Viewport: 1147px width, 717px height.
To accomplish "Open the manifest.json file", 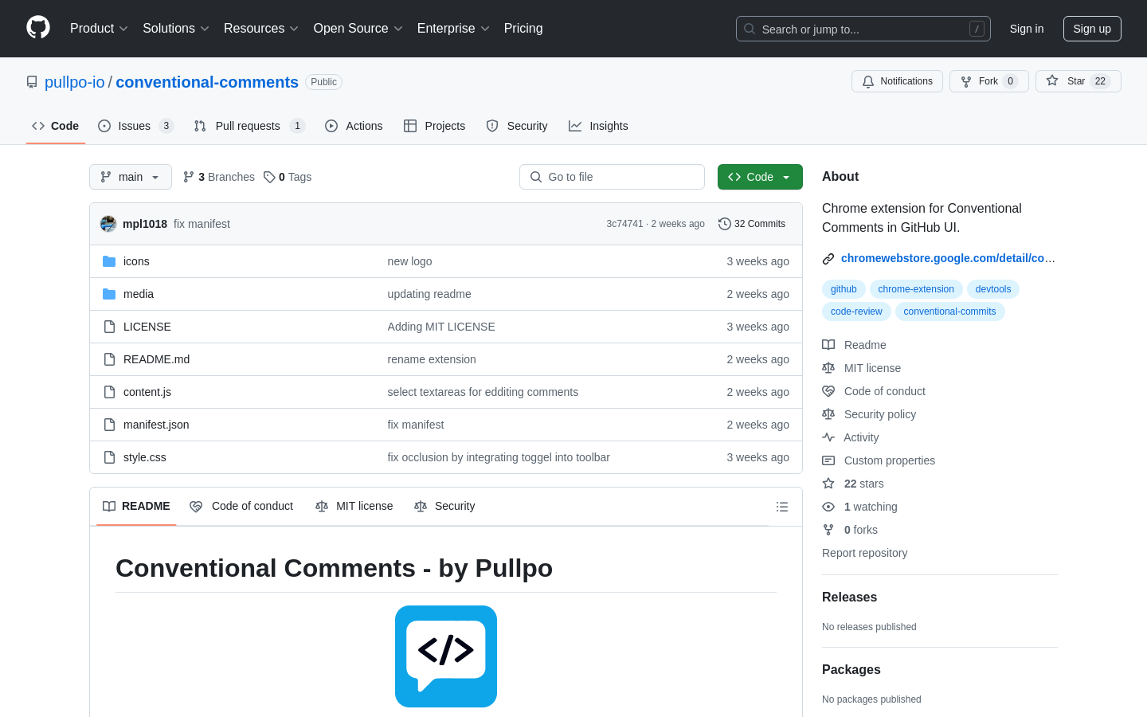I will pyautogui.click(x=156, y=425).
